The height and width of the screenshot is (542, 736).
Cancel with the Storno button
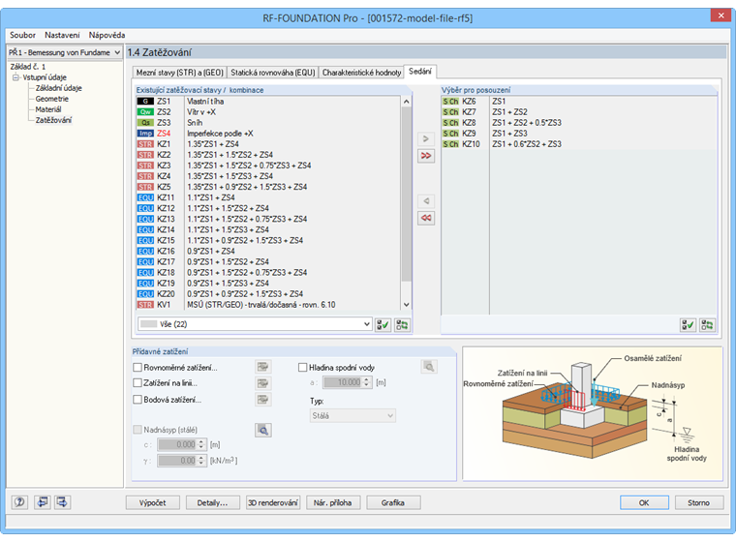[699, 502]
